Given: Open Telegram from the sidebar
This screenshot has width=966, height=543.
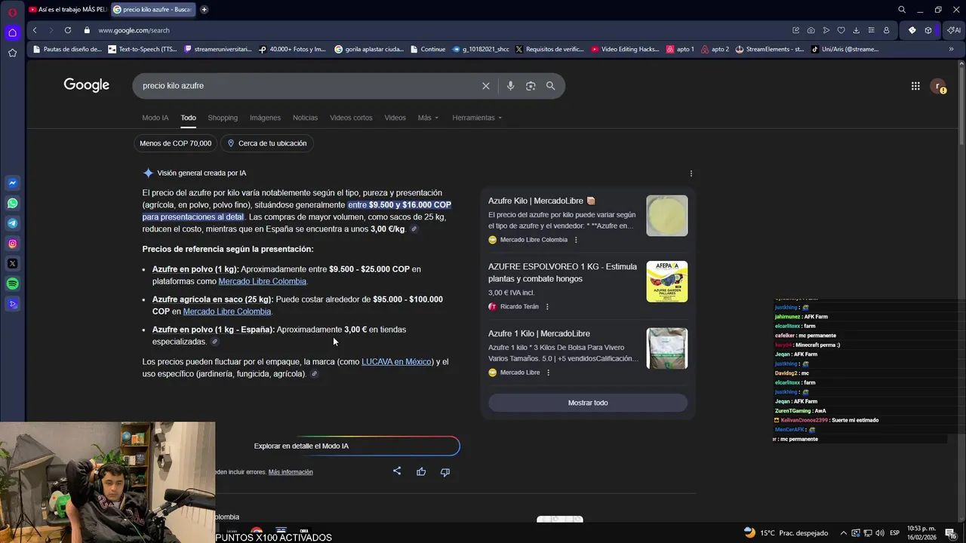Looking at the screenshot, I should pos(13,223).
